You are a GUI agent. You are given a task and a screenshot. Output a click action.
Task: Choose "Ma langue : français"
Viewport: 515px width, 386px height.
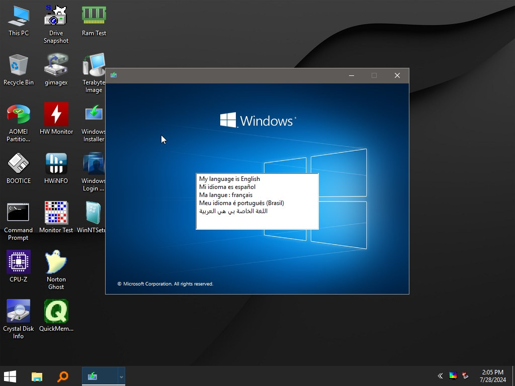tap(257, 195)
